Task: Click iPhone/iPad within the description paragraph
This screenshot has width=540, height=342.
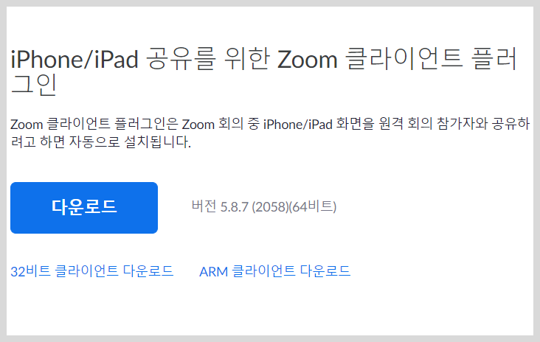Action: click(x=297, y=125)
